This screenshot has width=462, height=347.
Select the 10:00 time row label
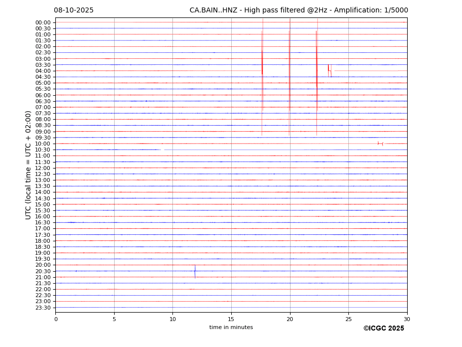[43, 144]
